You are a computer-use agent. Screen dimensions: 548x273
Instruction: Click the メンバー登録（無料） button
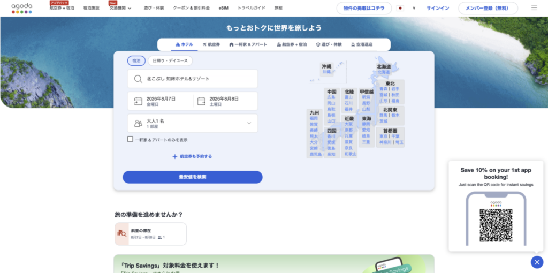[488, 8]
